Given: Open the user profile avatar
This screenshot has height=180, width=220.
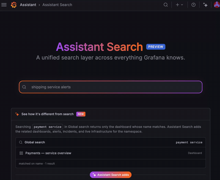Looking at the screenshot, I should 217,5.
